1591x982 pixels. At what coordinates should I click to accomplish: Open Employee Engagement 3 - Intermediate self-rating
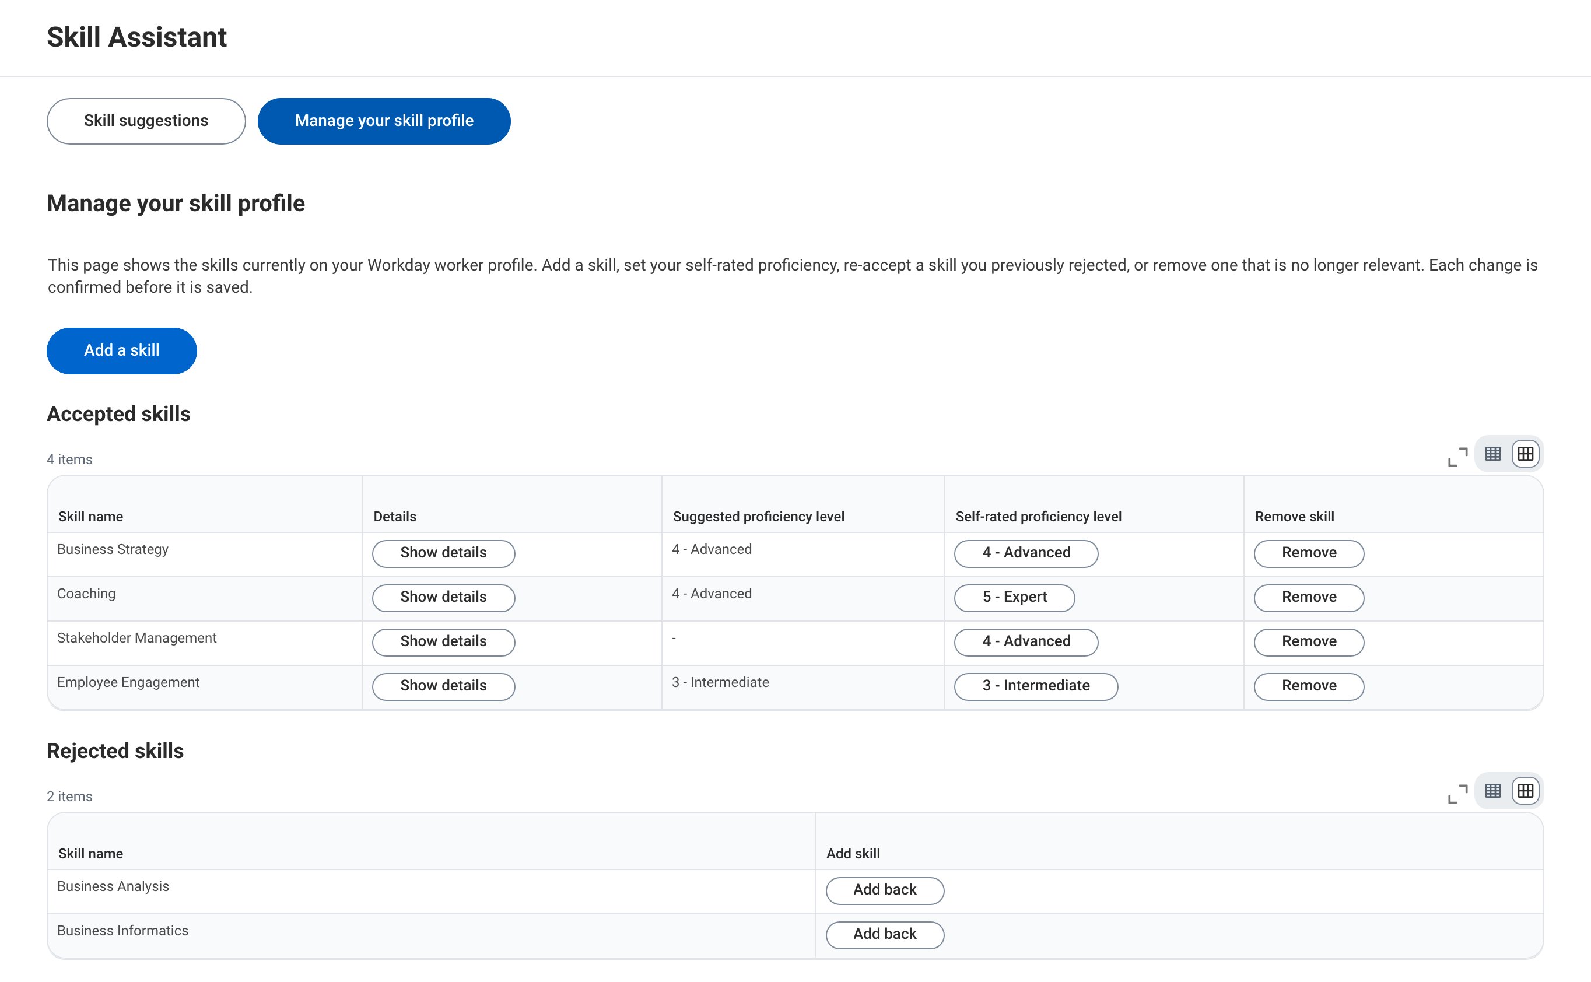1036,686
